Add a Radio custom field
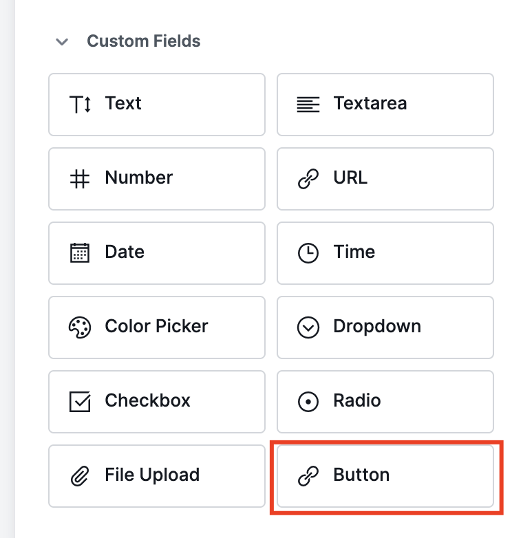This screenshot has height=538, width=512. 385,402
